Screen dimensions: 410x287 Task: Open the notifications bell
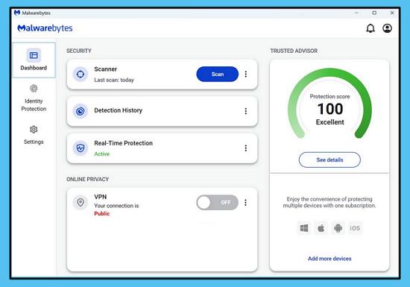pyautogui.click(x=370, y=28)
